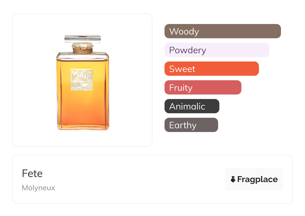Viewport: 305px width, 216px height.
Task: Open the Molyneux brand name
Action: tap(38, 188)
